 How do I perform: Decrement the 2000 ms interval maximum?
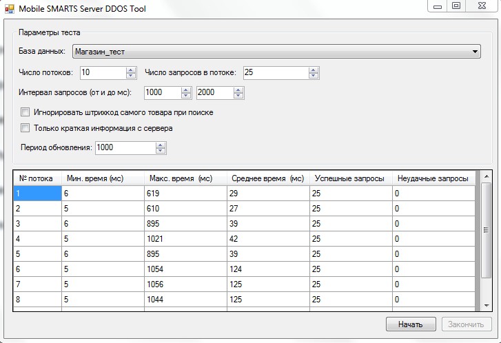pos(238,96)
